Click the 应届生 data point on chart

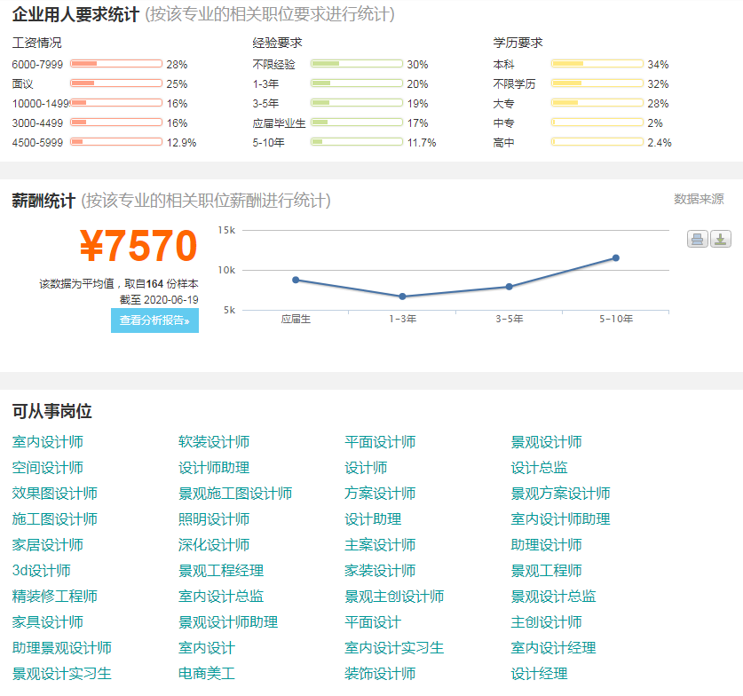click(296, 280)
